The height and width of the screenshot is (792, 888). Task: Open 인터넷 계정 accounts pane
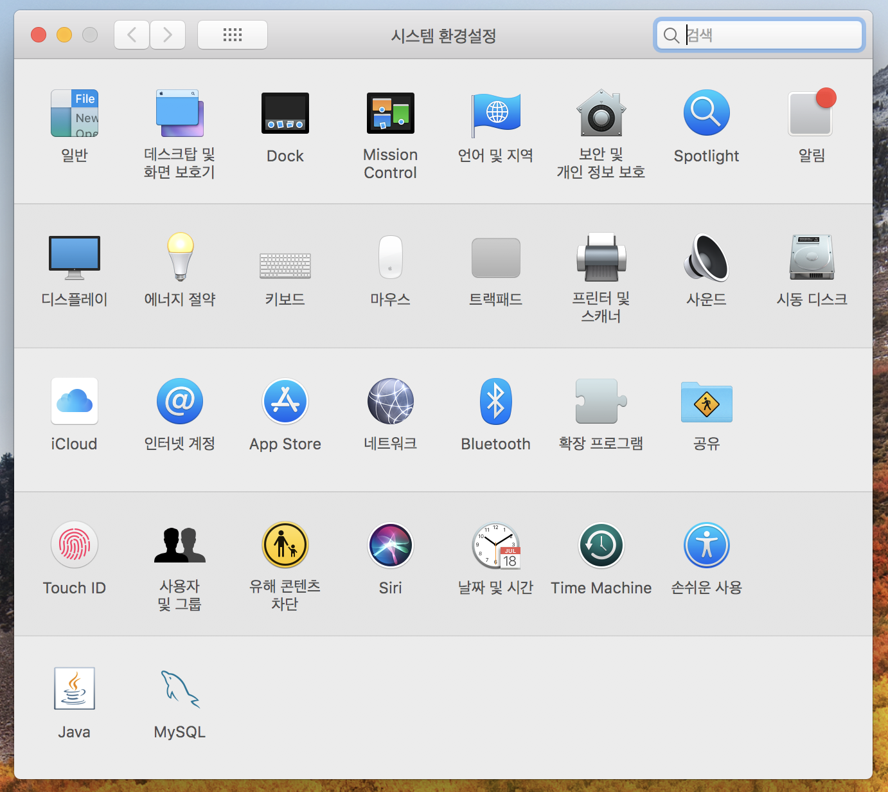click(x=180, y=401)
